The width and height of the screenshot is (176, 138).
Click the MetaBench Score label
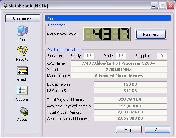click(62, 34)
